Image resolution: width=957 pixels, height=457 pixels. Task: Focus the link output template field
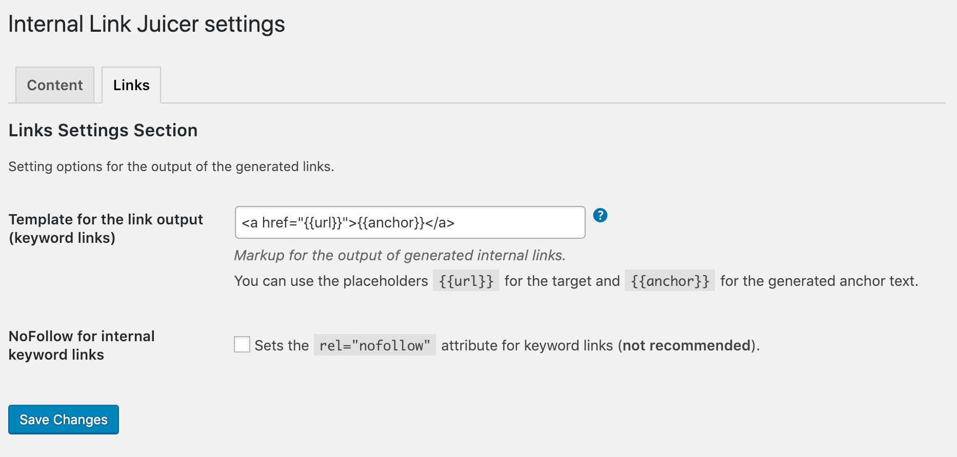tap(410, 222)
